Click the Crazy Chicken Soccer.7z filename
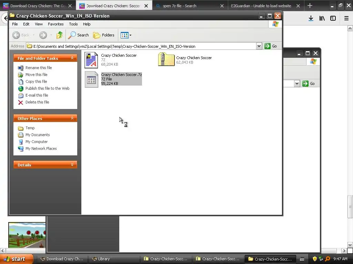Image resolution: width=353 pixels, height=264 pixels. click(121, 75)
